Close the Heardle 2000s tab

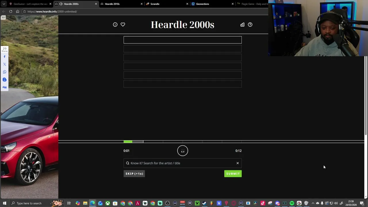[96, 4]
